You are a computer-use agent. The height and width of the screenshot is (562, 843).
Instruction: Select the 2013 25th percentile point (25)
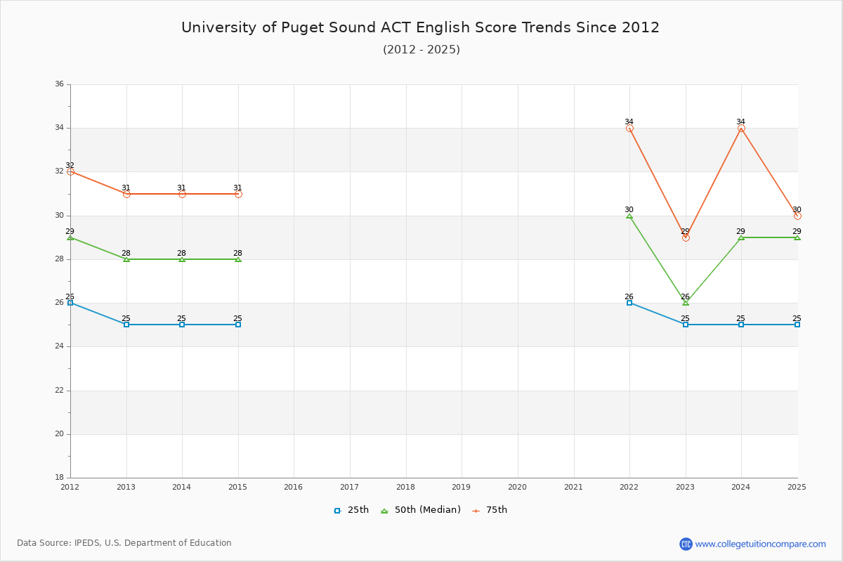coord(126,325)
